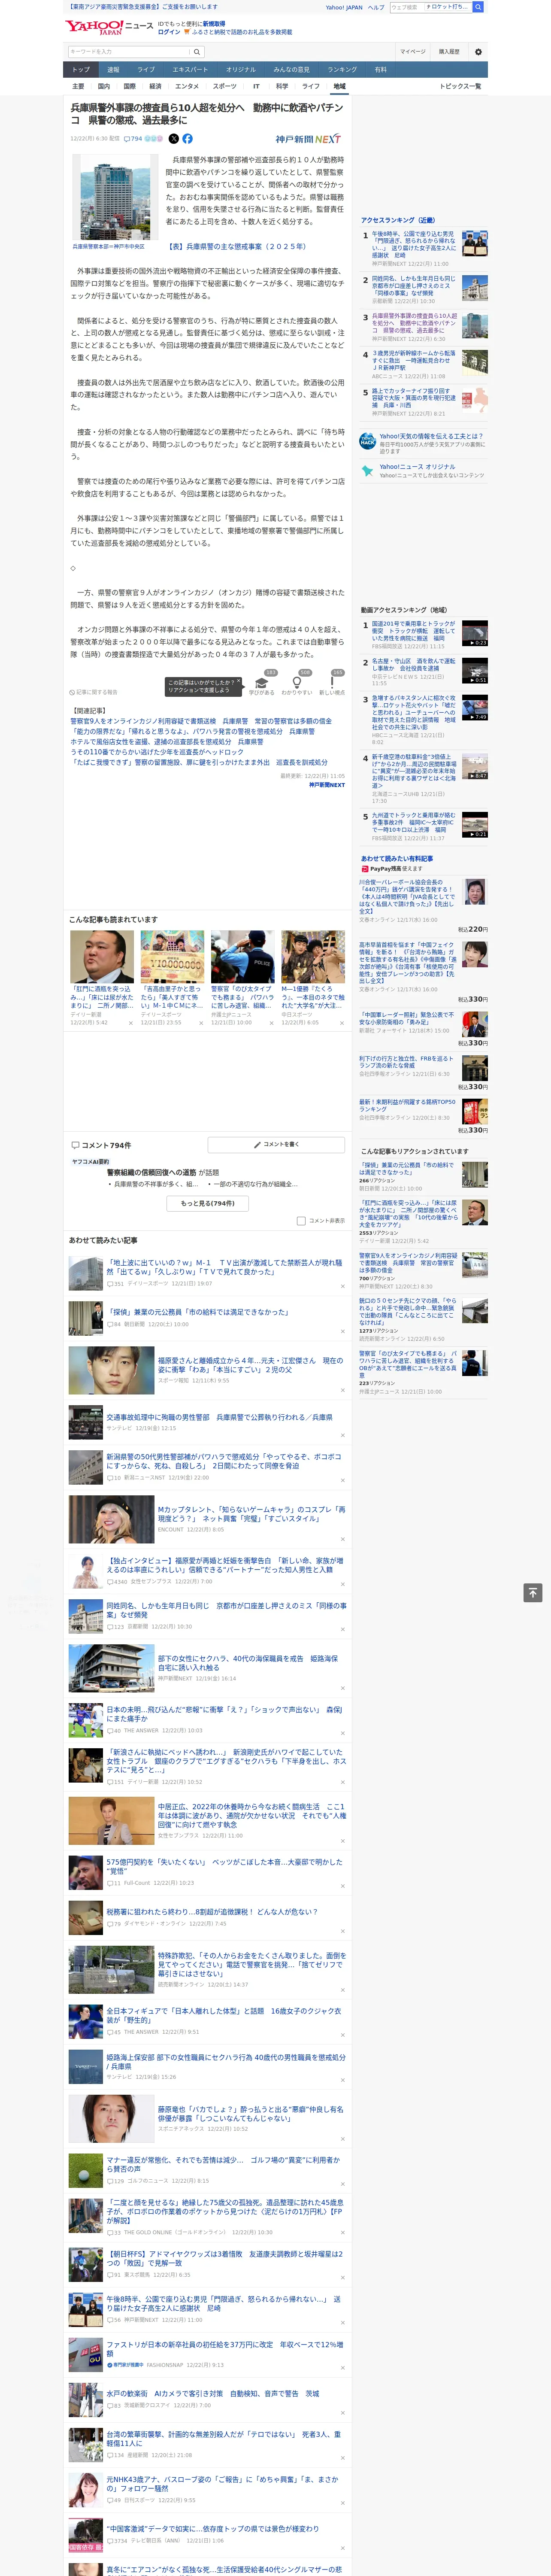Open the settings gear icon

pos(478,52)
